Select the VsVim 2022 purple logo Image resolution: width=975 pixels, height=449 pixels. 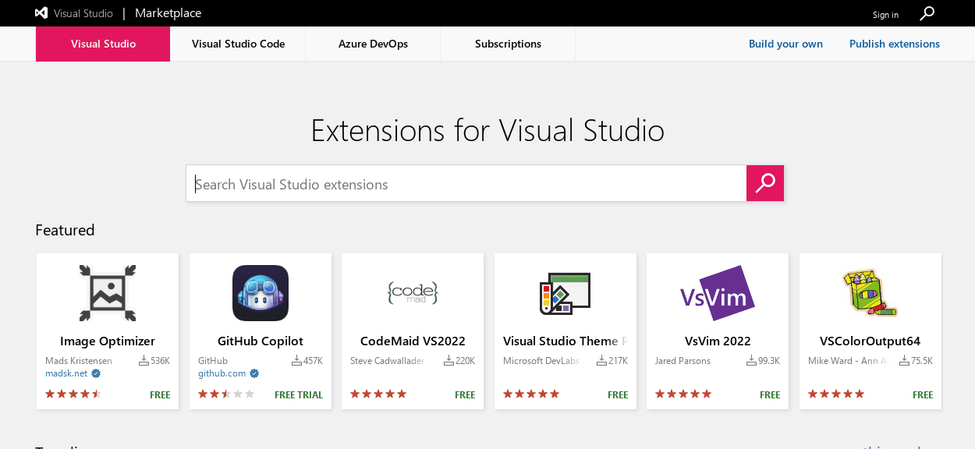click(717, 293)
